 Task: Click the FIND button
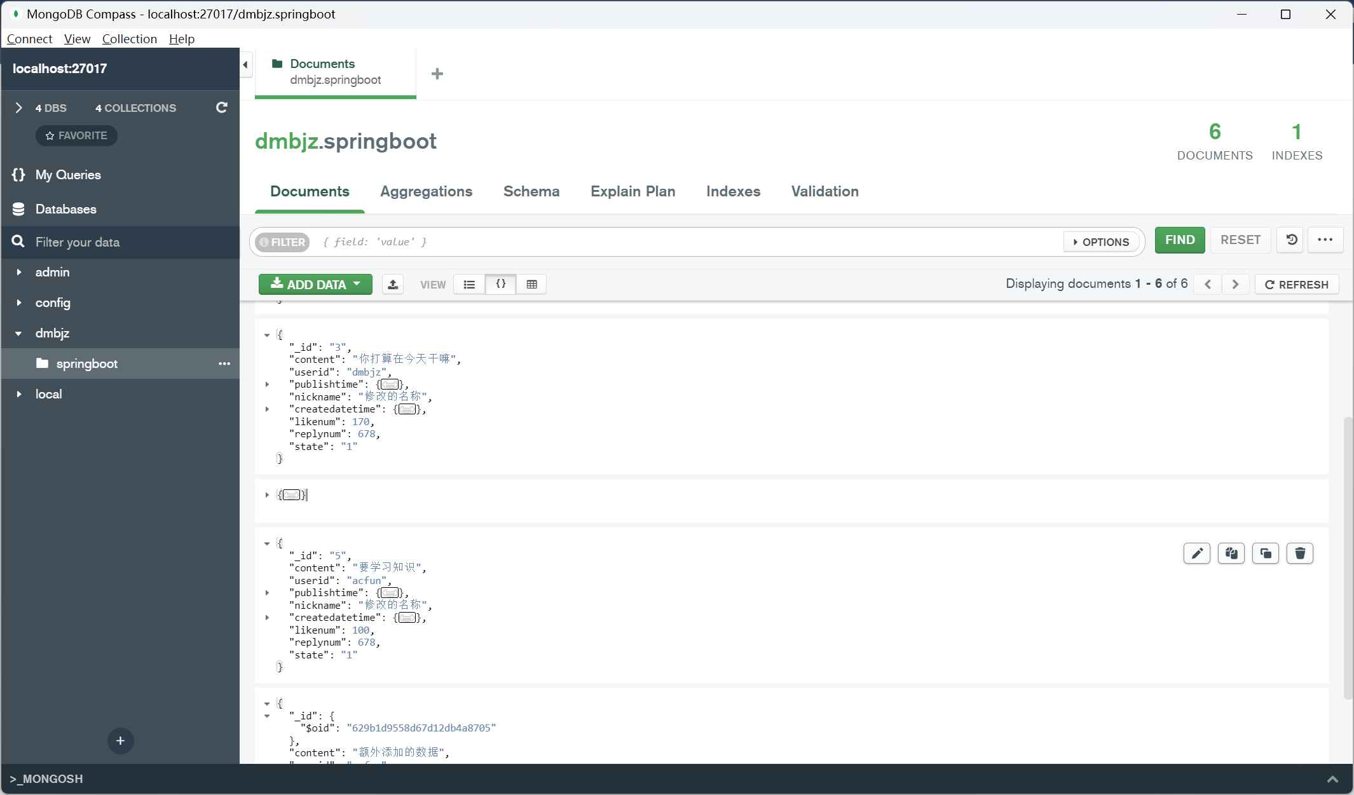[x=1180, y=240]
